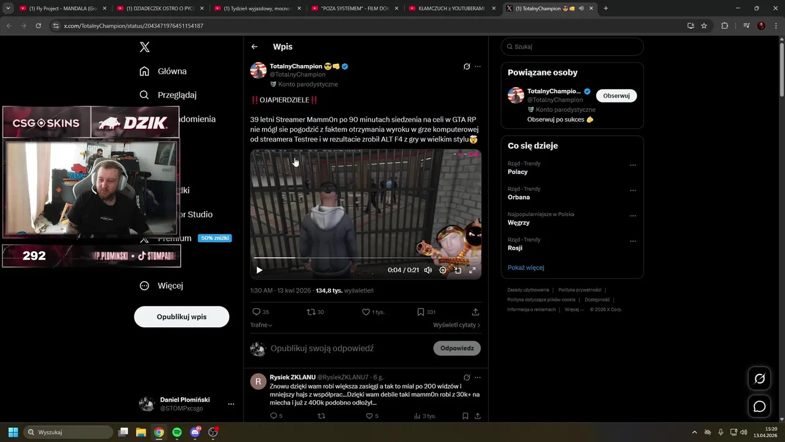This screenshot has height=442, width=785.
Task: Switch to the DZIADECZEK OSTRO tab
Action: tap(159, 9)
